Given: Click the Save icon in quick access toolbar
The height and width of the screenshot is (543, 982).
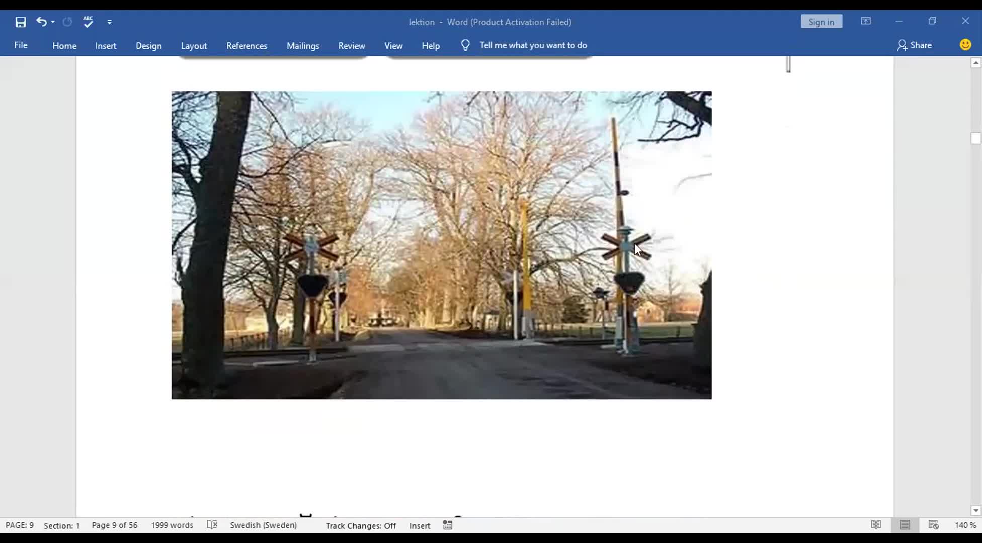Looking at the screenshot, I should pos(21,22).
